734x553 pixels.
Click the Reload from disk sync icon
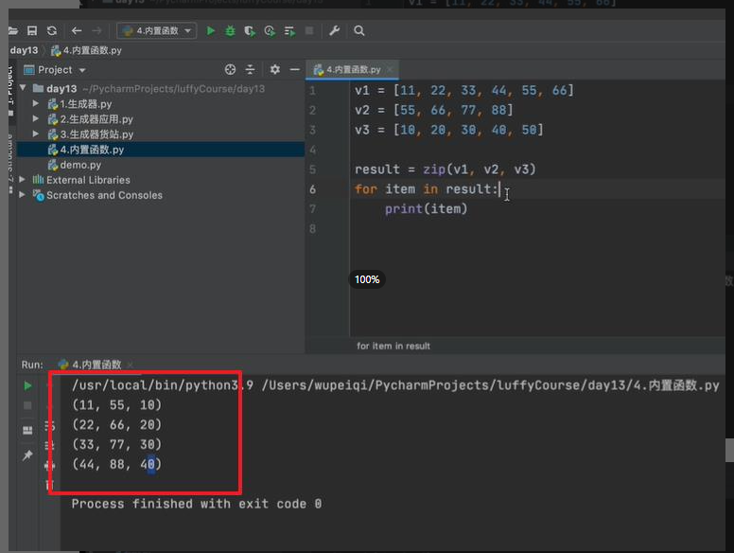[51, 31]
